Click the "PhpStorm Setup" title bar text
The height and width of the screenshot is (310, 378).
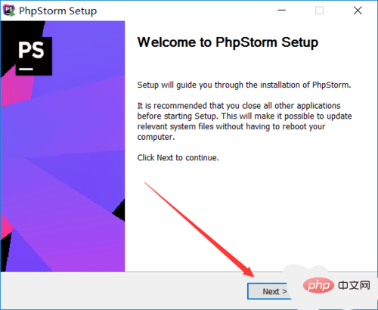point(57,11)
